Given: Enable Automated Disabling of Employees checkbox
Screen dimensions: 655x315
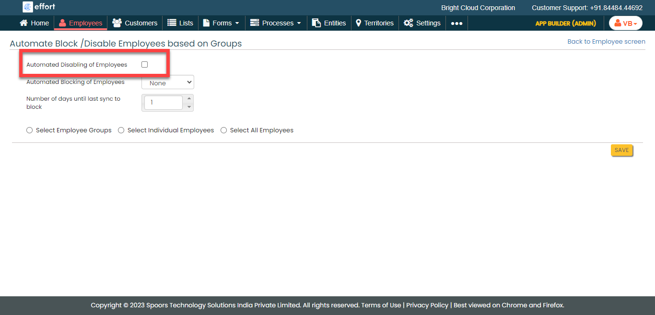Looking at the screenshot, I should coord(144,65).
